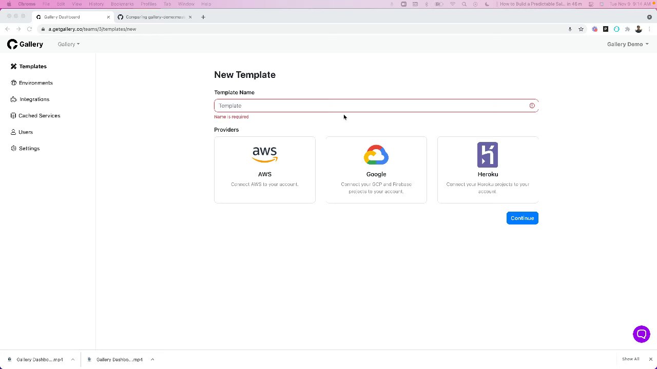Open the Gallery Demo account dropdown
657x369 pixels.
pyautogui.click(x=628, y=44)
